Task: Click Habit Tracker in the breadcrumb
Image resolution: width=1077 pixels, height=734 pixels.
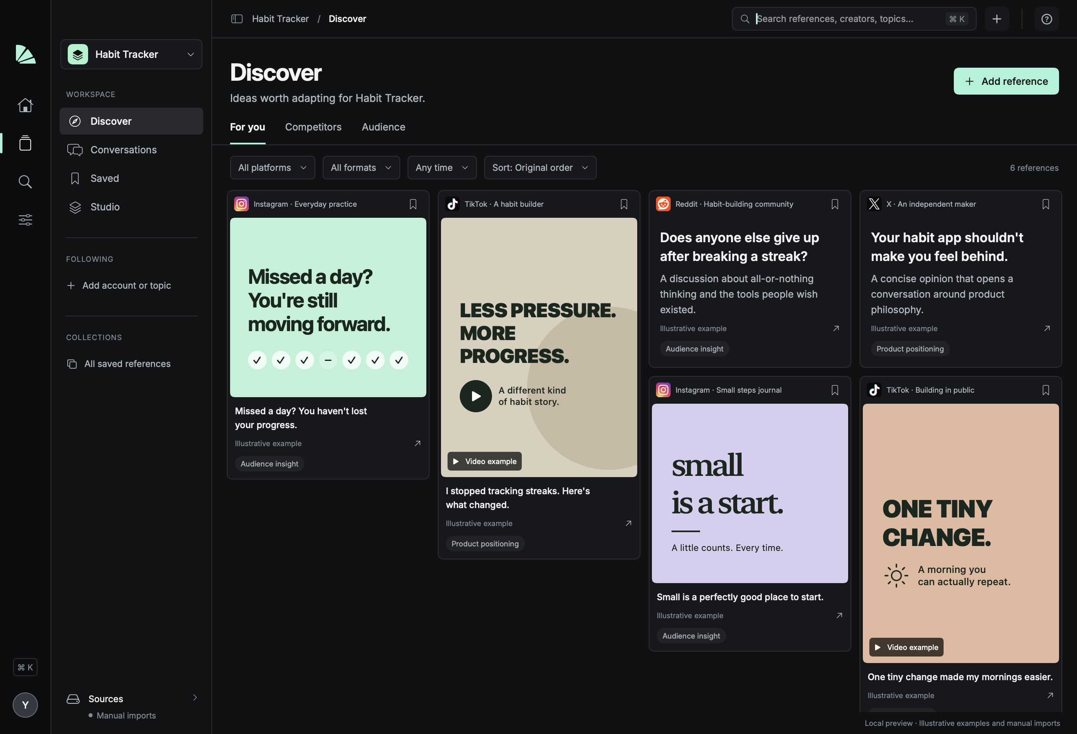Action: [x=280, y=19]
